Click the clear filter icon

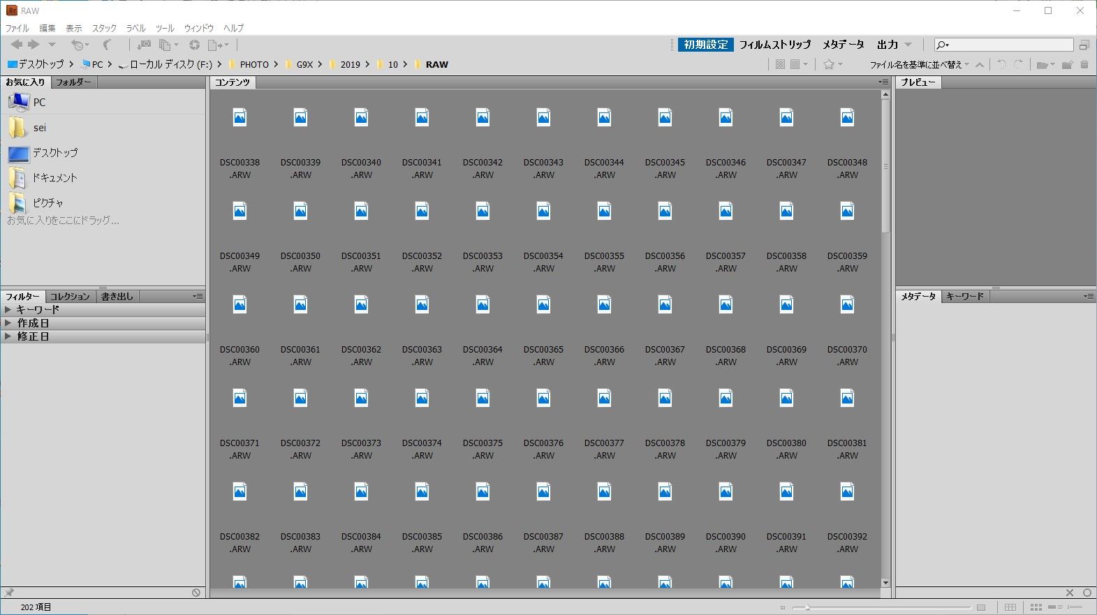coord(196,593)
